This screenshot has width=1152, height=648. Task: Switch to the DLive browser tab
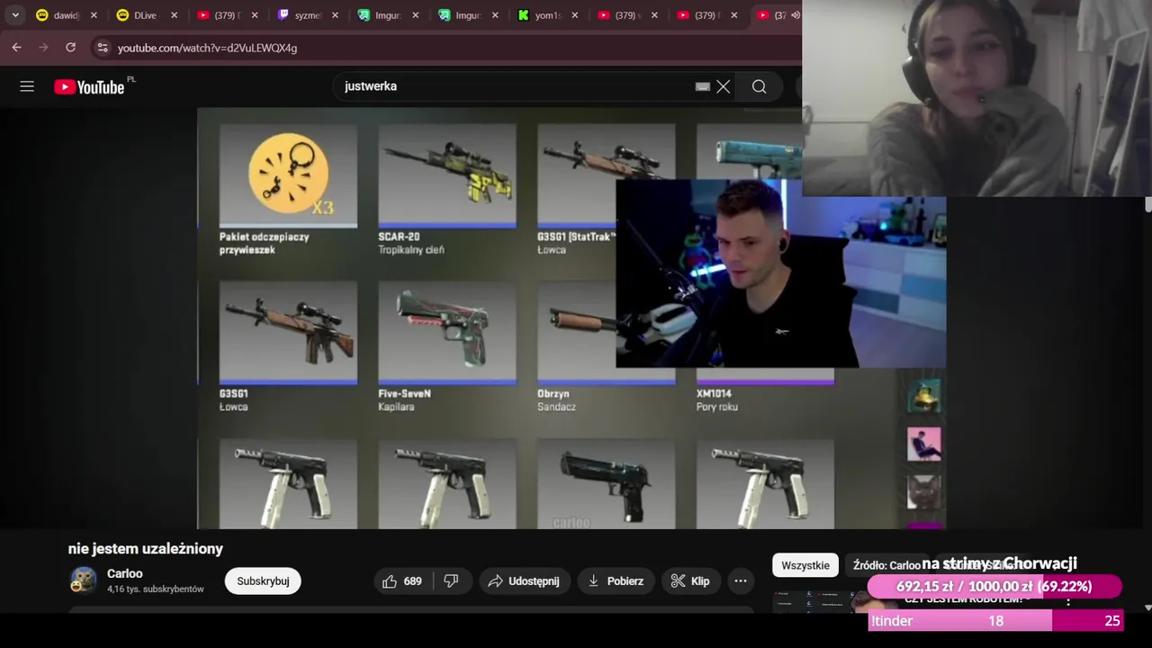tap(138, 15)
